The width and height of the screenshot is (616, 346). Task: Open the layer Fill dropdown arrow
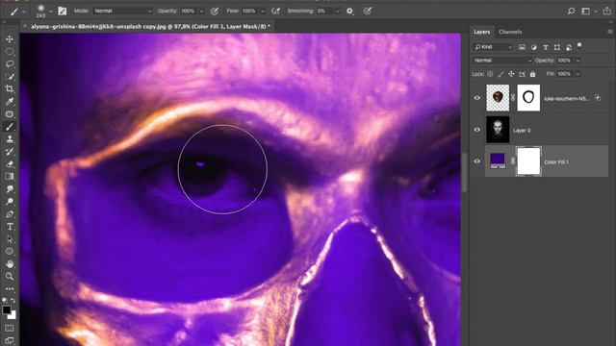577,74
